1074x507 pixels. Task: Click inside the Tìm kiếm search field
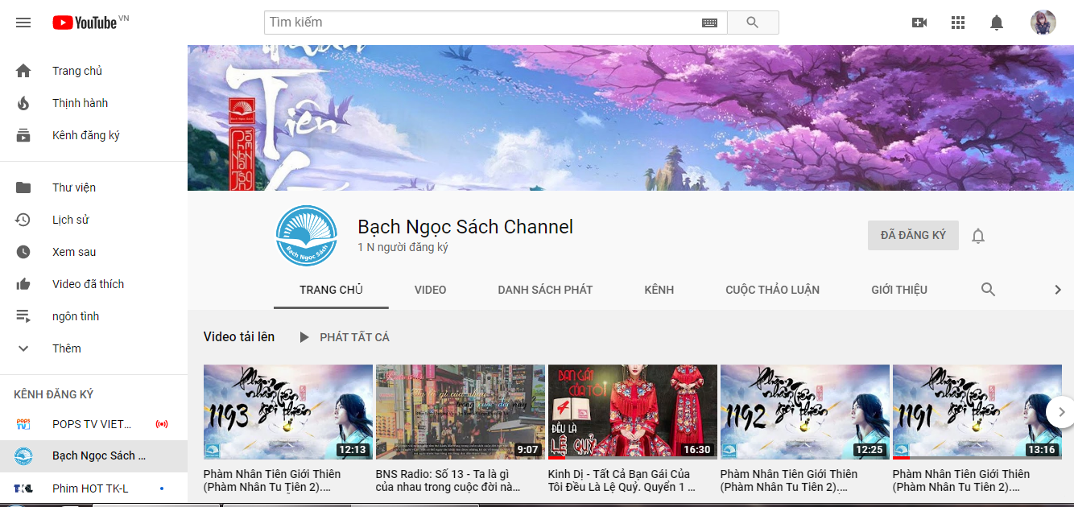click(x=483, y=23)
